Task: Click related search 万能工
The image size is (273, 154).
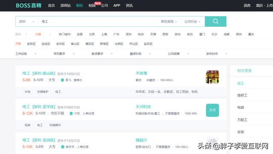Action: click(242, 120)
